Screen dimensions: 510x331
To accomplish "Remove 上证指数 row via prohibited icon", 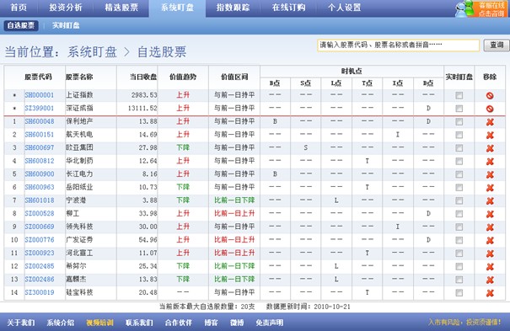I will [490, 95].
